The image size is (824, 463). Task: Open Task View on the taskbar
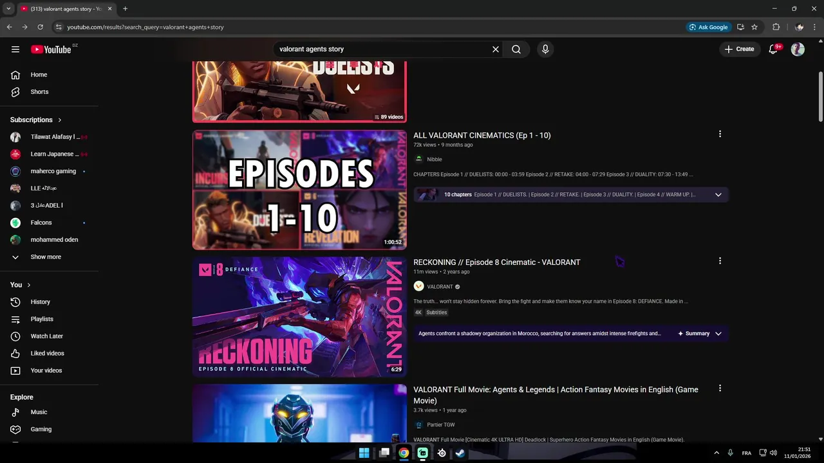[x=384, y=453]
